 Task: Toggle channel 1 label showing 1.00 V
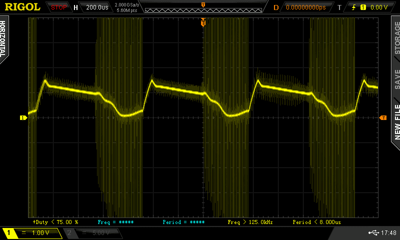(x=32, y=233)
